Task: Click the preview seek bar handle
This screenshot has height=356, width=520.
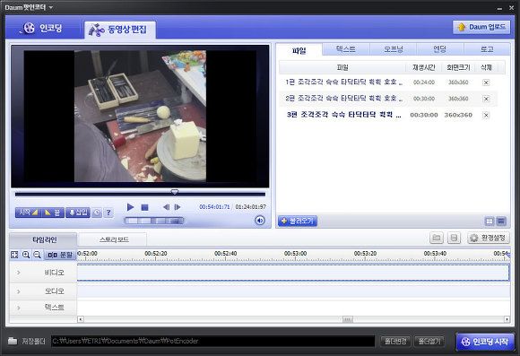Action: point(175,192)
